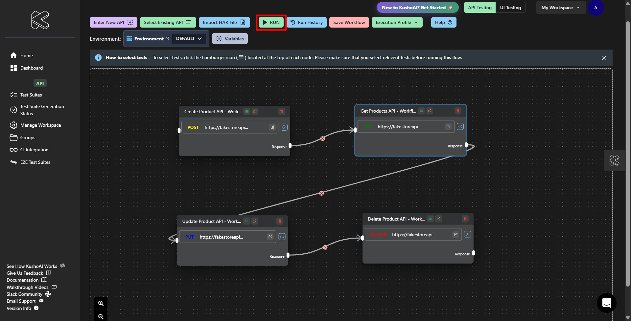Switch to UI Testing tab
This screenshot has height=321, width=631.
click(510, 8)
